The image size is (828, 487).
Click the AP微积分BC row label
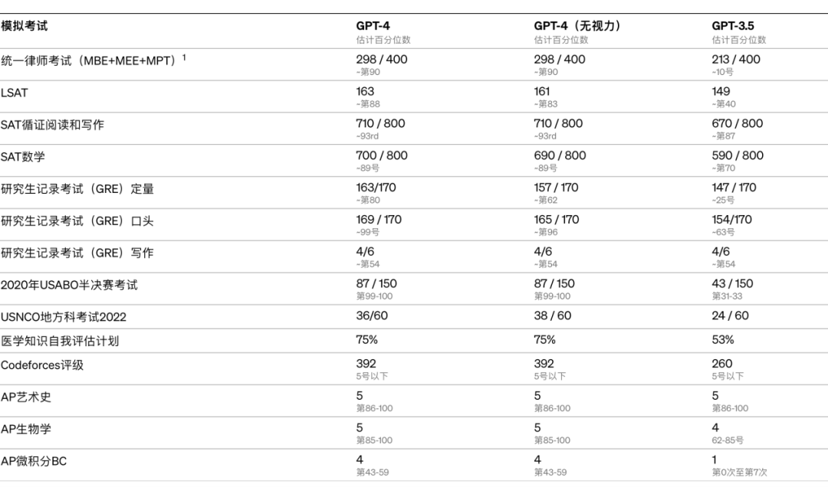(x=34, y=461)
